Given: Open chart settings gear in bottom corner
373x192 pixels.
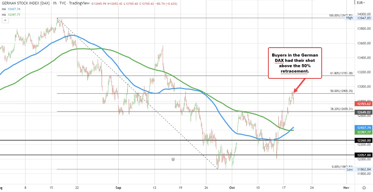Looking at the screenshot, I should point(364,188).
